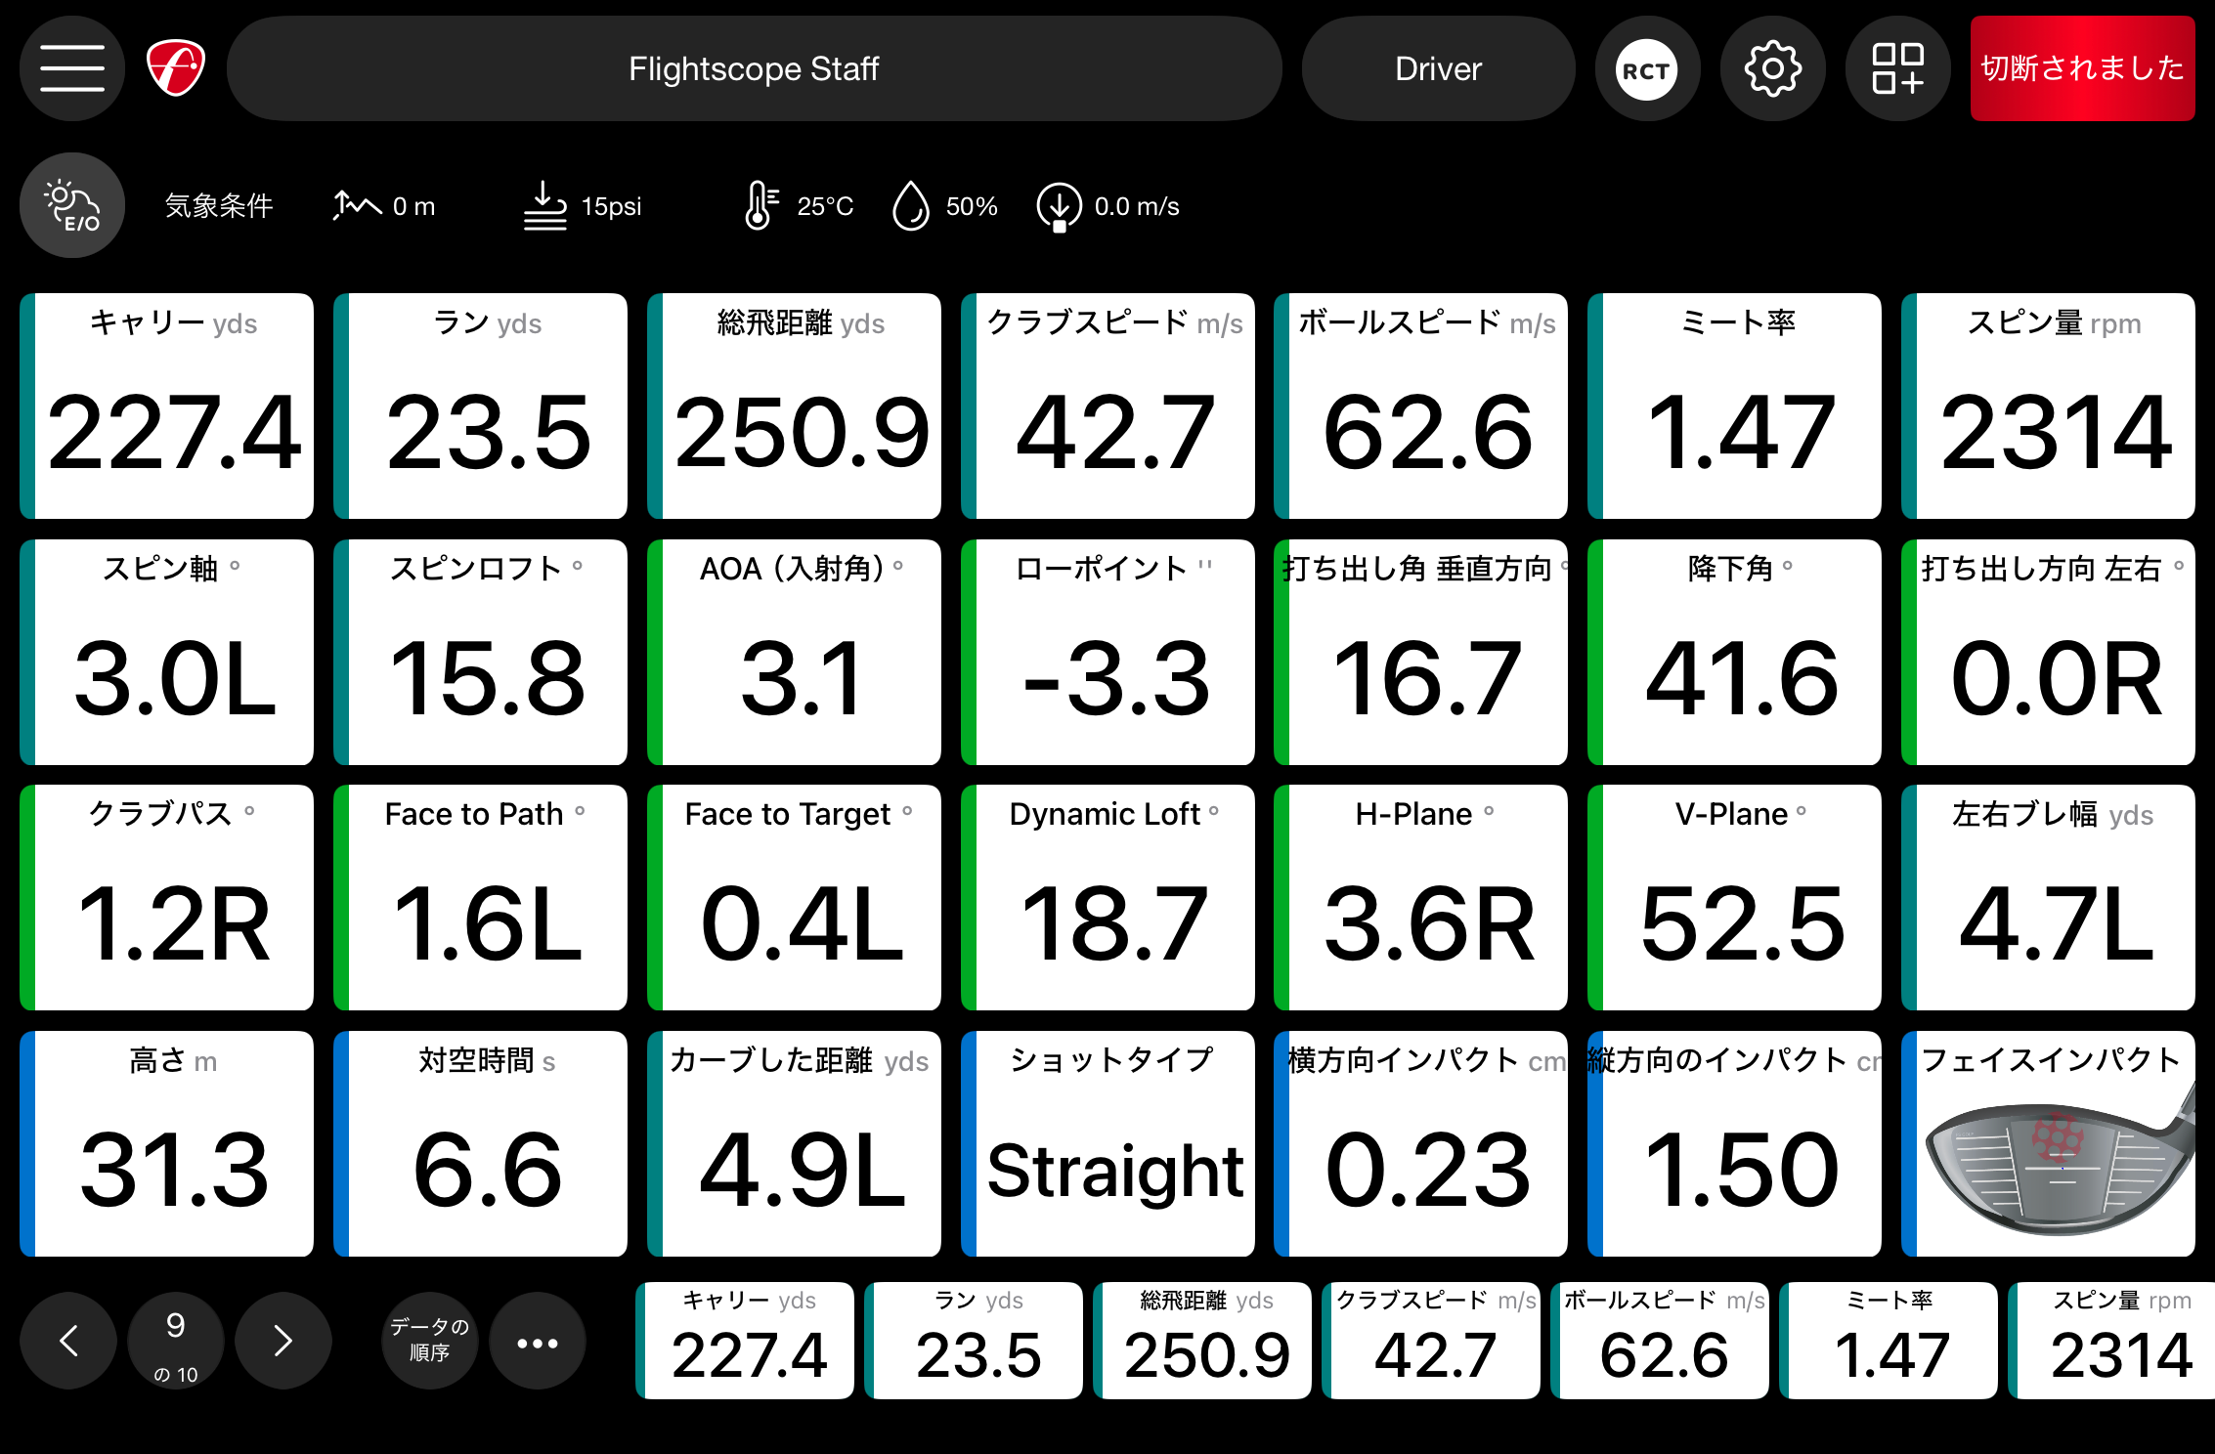Toggle the E/O weather conditions button
Image resolution: width=2215 pixels, height=1454 pixels.
click(x=72, y=205)
